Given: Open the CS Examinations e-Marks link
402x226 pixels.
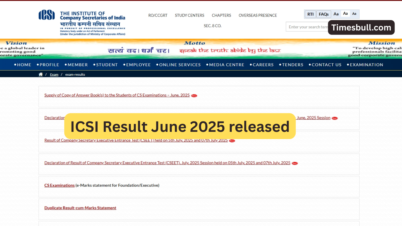Looking at the screenshot, I should click(x=59, y=185).
